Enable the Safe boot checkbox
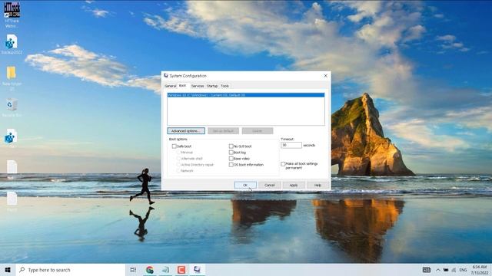 (x=175, y=146)
